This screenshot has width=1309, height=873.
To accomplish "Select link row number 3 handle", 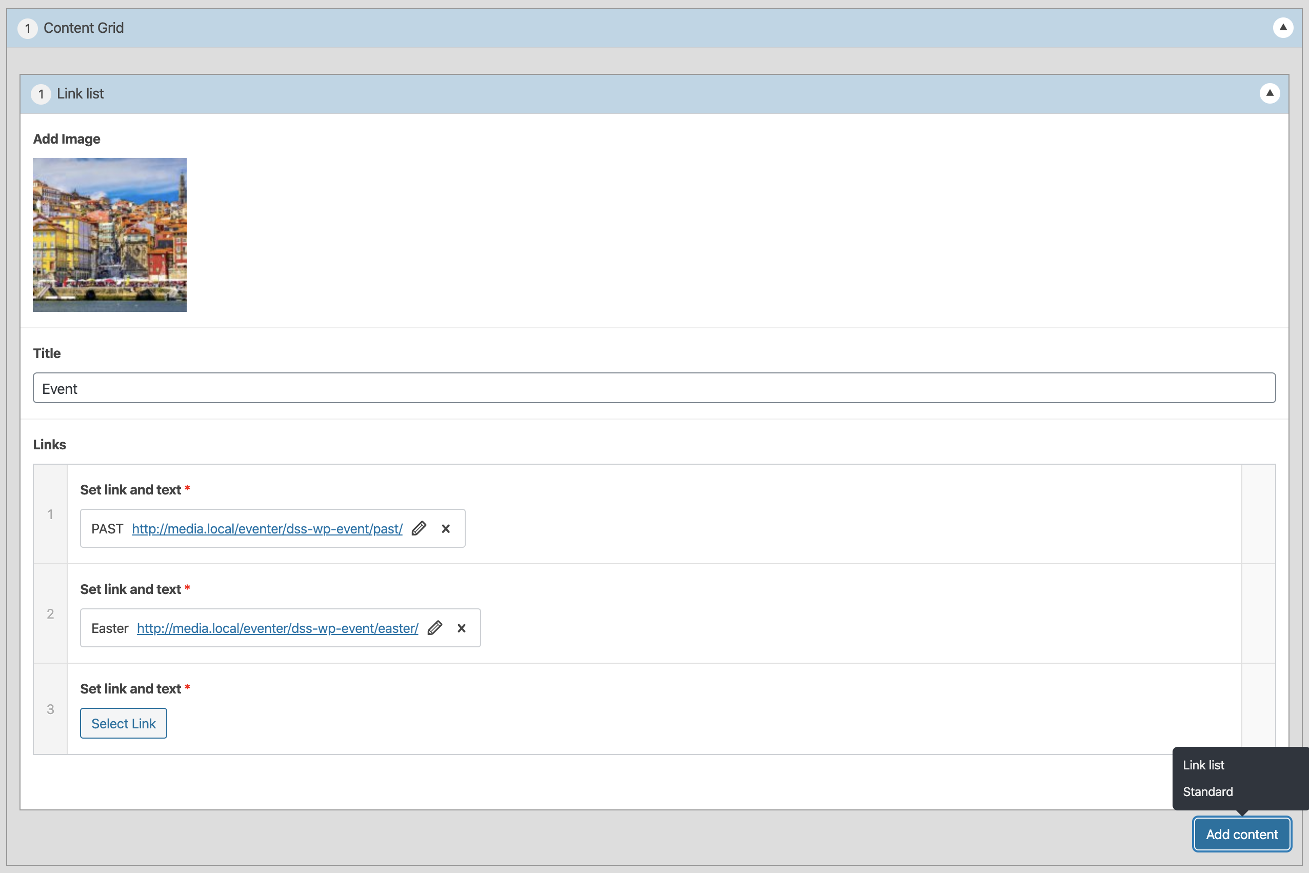I will [x=50, y=709].
